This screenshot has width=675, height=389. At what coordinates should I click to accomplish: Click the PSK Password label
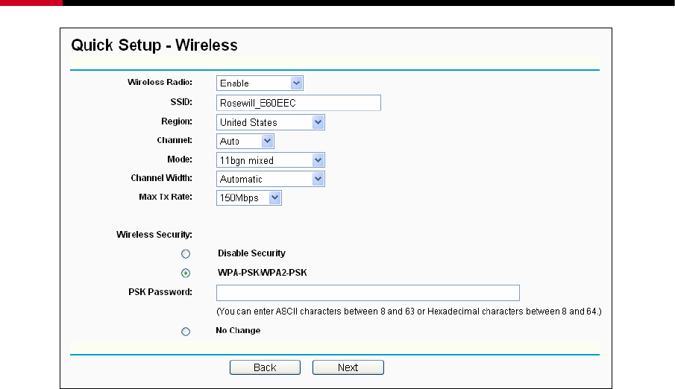click(x=160, y=292)
